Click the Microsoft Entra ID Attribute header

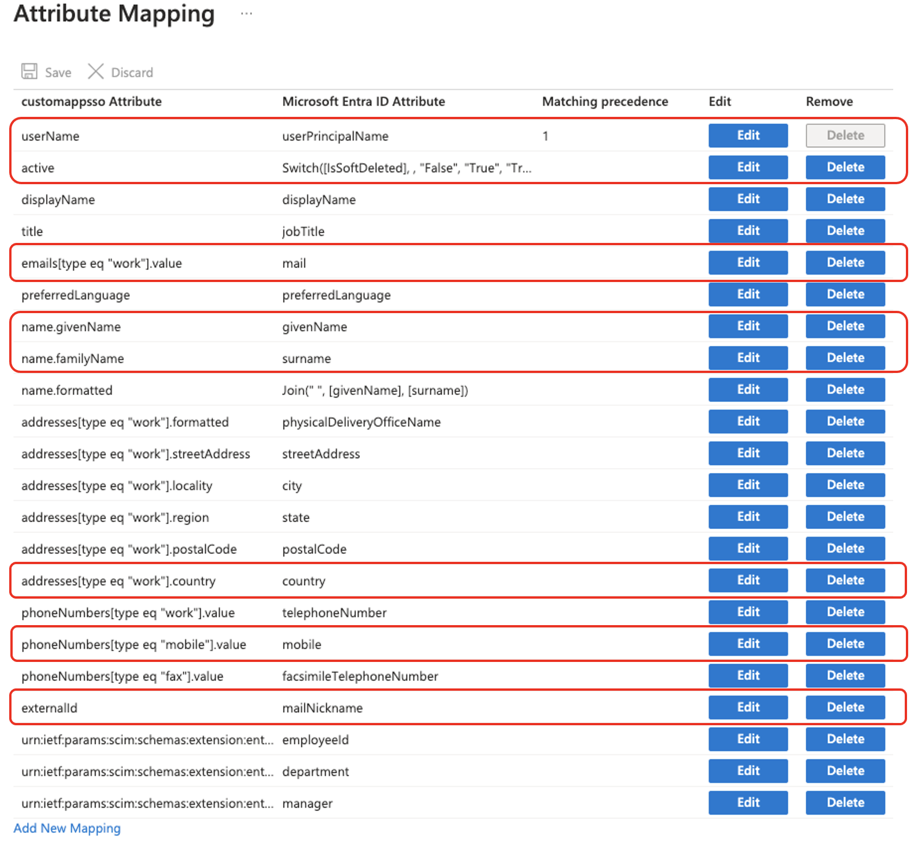coord(363,102)
